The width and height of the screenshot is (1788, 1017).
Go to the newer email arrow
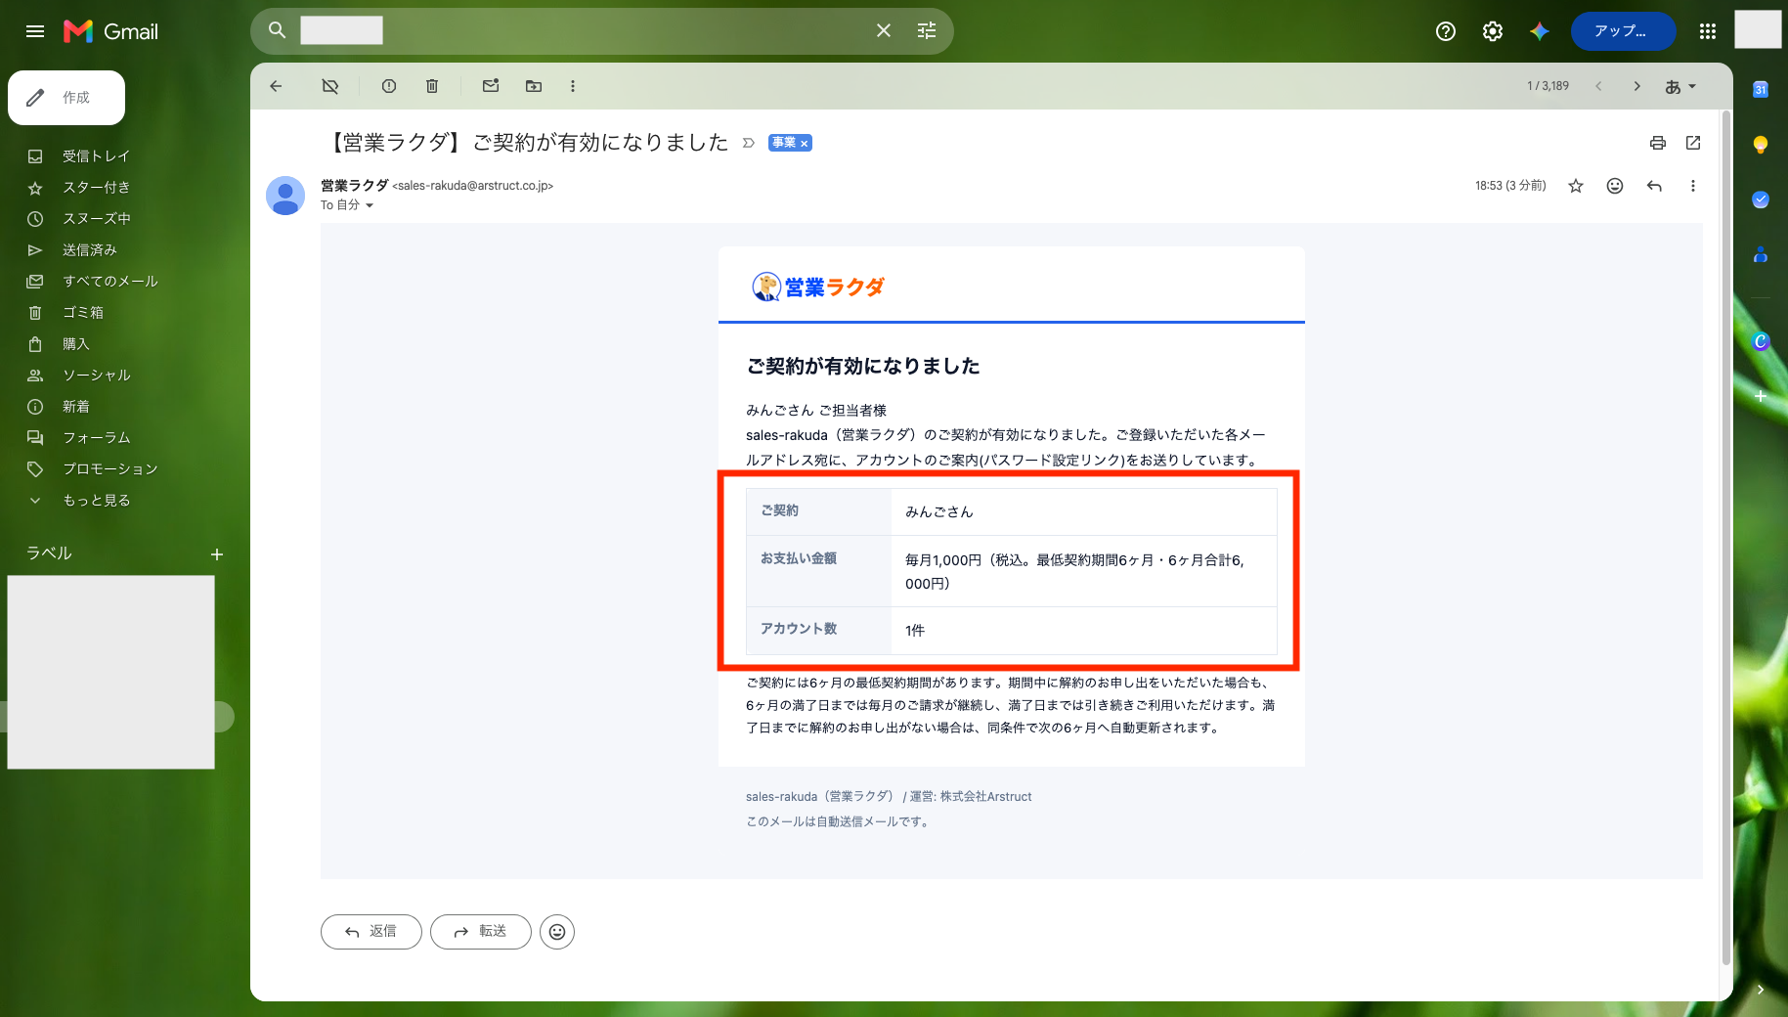pyautogui.click(x=1598, y=86)
